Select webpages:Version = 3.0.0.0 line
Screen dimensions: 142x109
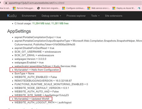point(30,59)
